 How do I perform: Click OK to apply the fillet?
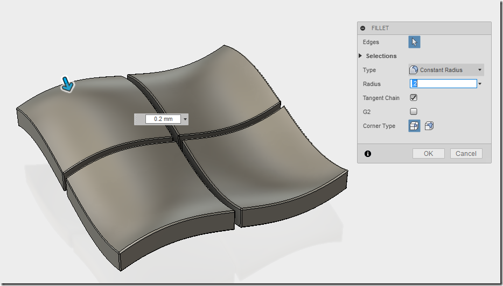[429, 153]
